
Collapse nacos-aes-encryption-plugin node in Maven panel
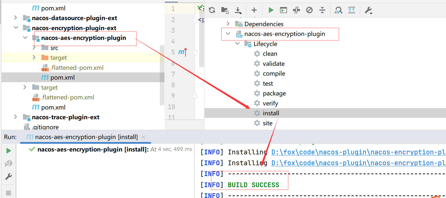tap(228, 34)
